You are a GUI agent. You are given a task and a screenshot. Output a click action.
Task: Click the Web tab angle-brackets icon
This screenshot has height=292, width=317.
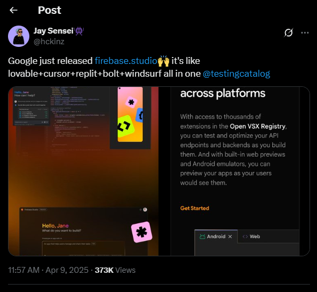click(245, 237)
